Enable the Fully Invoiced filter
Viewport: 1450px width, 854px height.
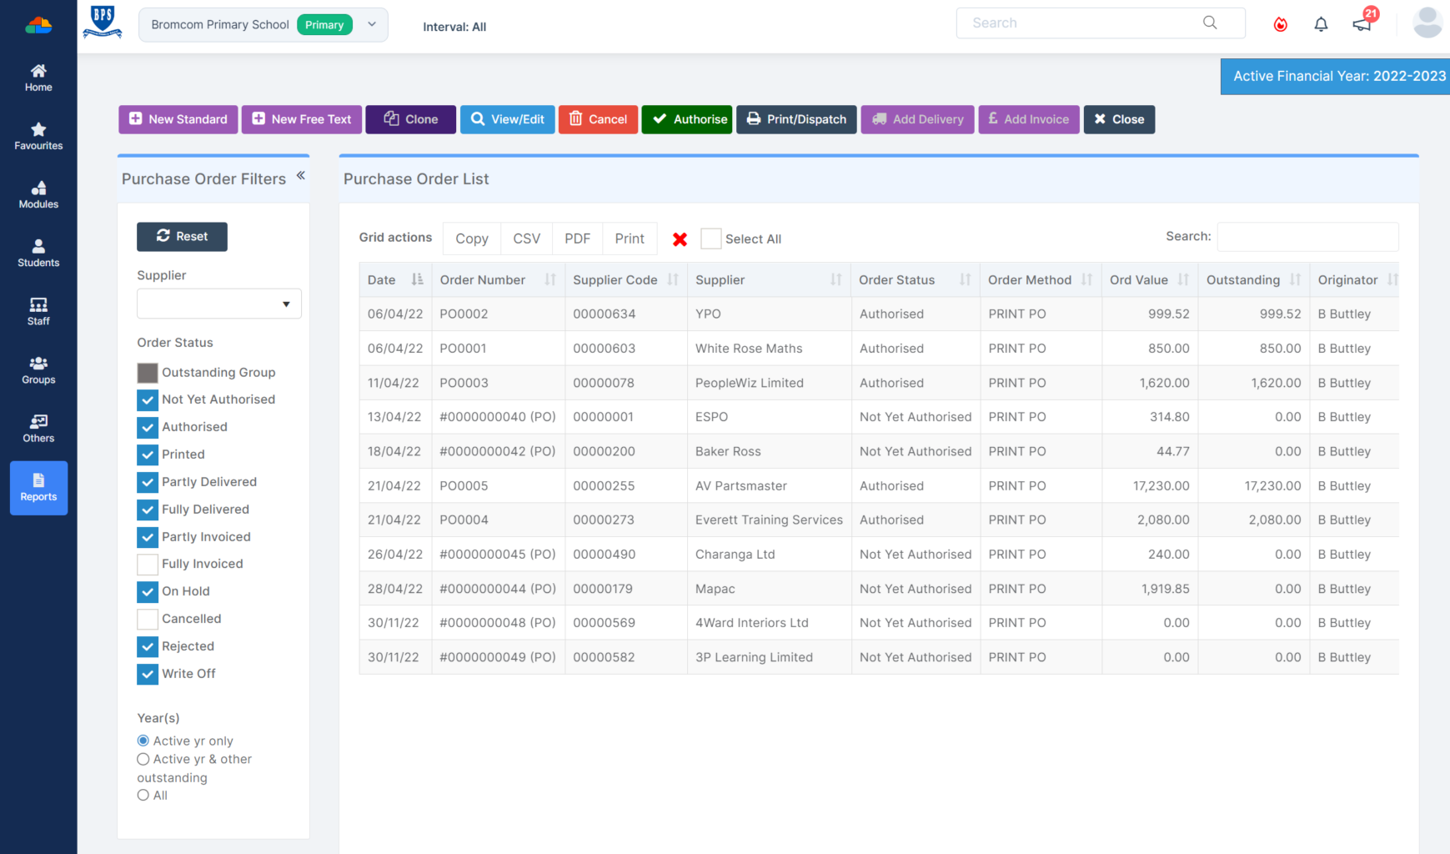[148, 565]
